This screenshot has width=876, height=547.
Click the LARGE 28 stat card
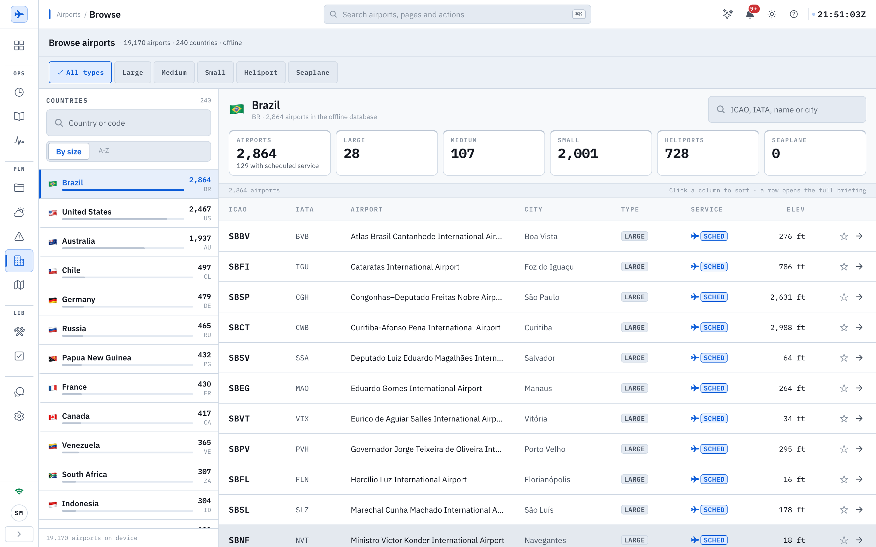pyautogui.click(x=387, y=153)
